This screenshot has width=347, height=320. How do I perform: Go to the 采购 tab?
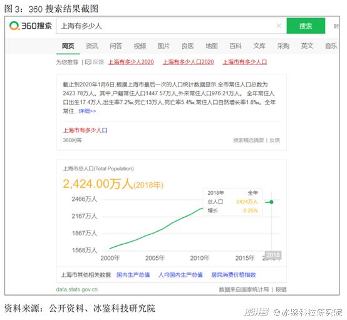coord(283,46)
